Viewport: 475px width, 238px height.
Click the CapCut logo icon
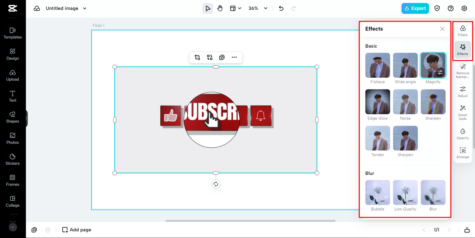click(13, 8)
